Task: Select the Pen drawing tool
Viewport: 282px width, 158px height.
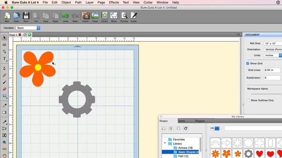Action: (4, 68)
